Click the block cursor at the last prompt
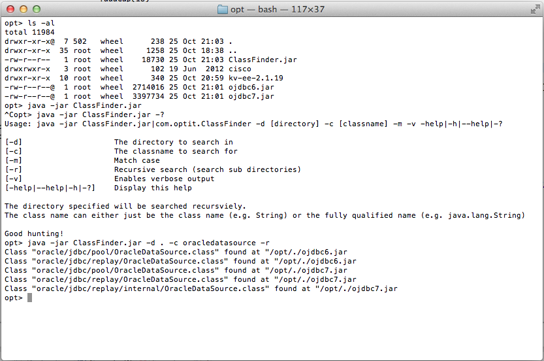 click(x=30, y=298)
